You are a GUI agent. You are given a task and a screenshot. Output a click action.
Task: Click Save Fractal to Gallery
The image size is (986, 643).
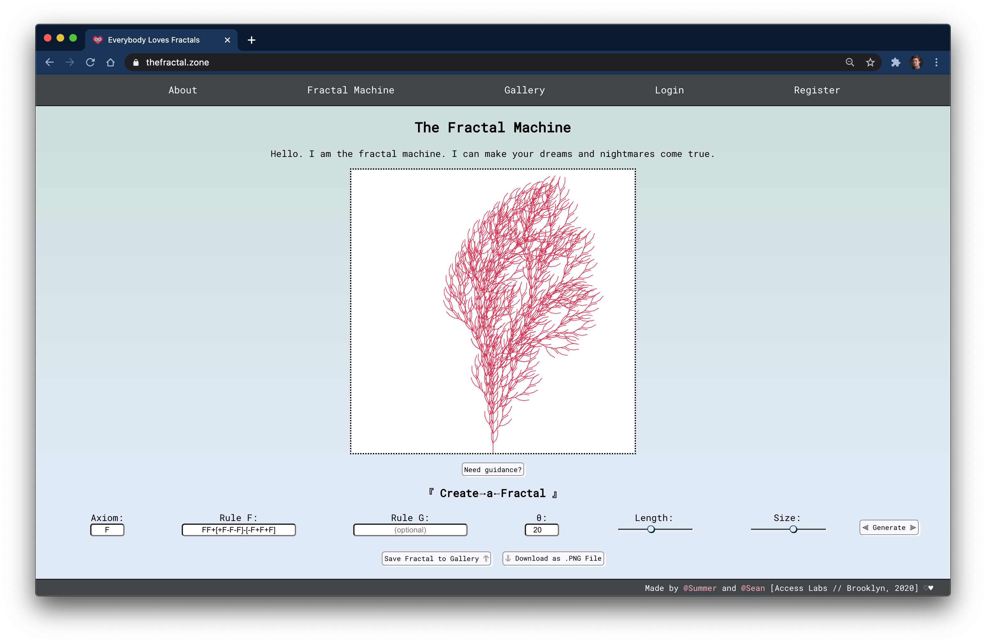click(x=436, y=558)
